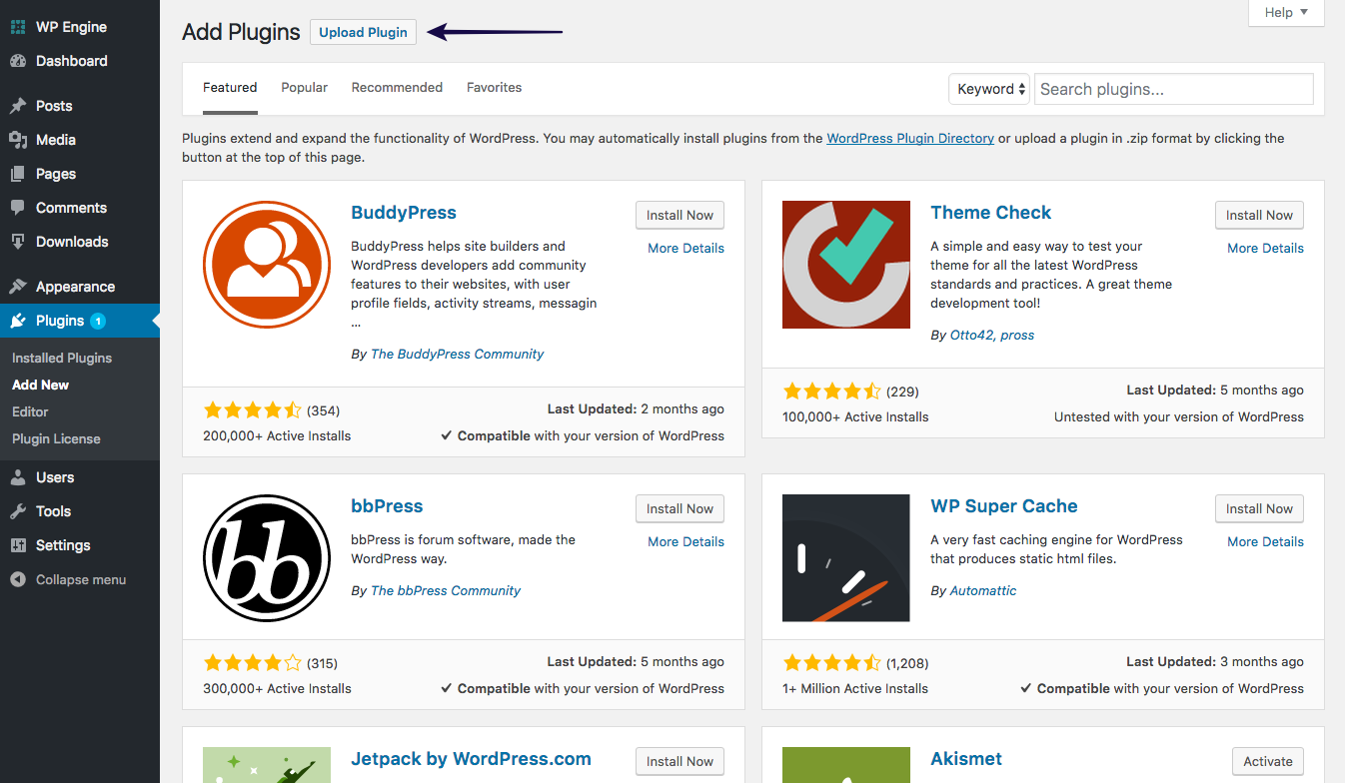This screenshot has width=1345, height=783.
Task: Click the WP Super Cache plugin logo
Action: tap(846, 558)
